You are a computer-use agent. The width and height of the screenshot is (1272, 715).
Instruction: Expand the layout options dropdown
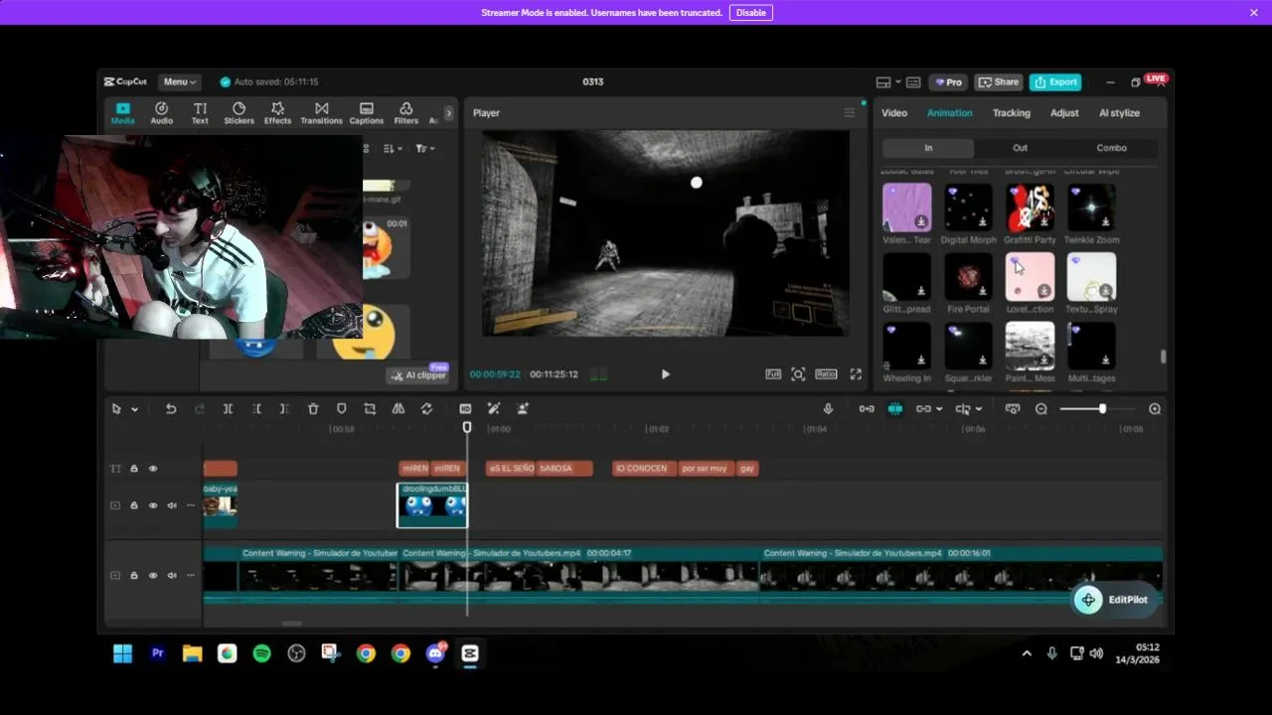898,82
